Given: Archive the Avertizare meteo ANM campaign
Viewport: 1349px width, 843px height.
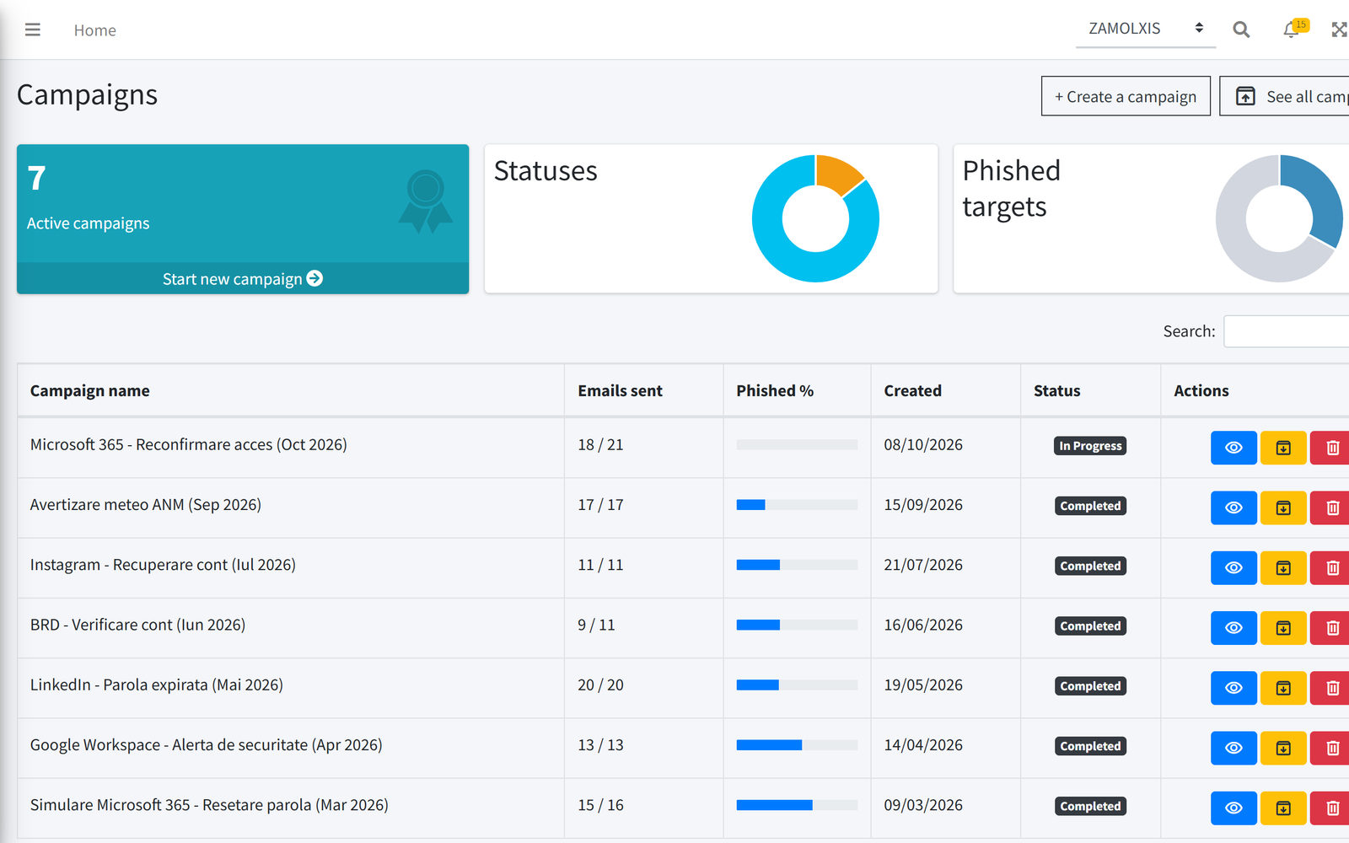Looking at the screenshot, I should tap(1283, 507).
